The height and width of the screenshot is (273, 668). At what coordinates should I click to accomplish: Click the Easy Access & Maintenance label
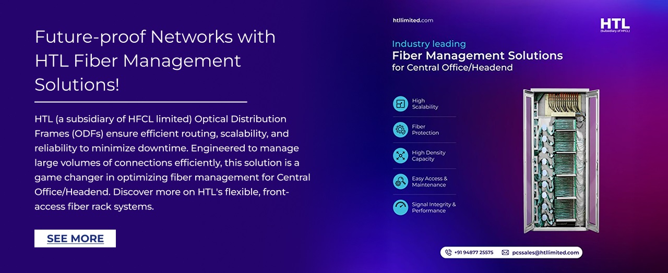(430, 181)
